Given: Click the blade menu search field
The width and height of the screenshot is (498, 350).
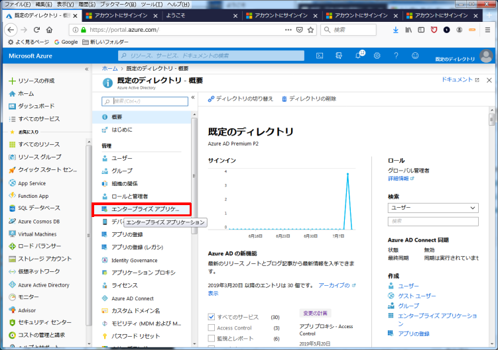Looking at the screenshot, I should (145, 101).
